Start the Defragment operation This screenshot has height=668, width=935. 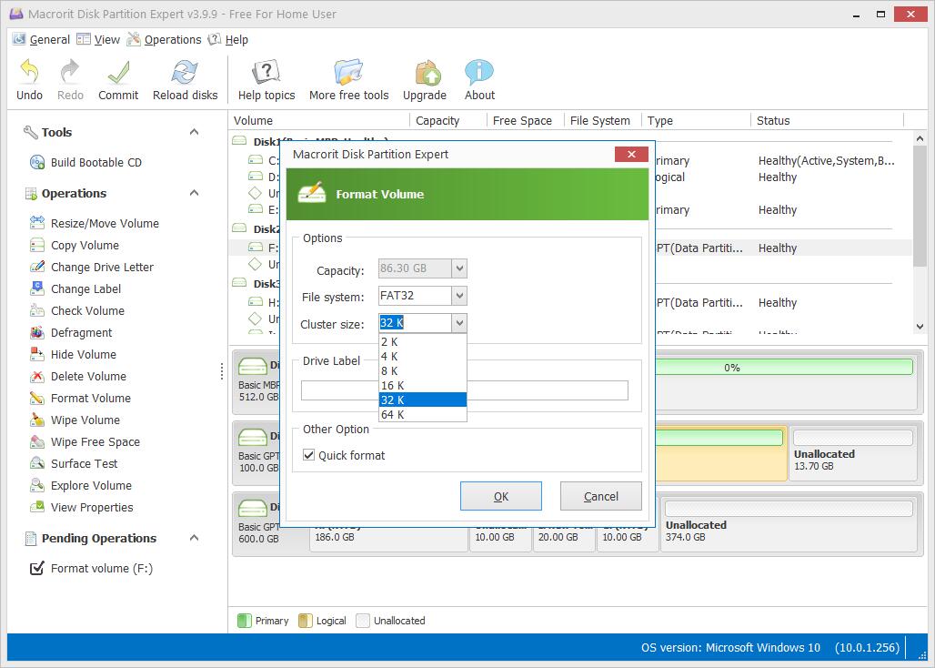pos(81,333)
